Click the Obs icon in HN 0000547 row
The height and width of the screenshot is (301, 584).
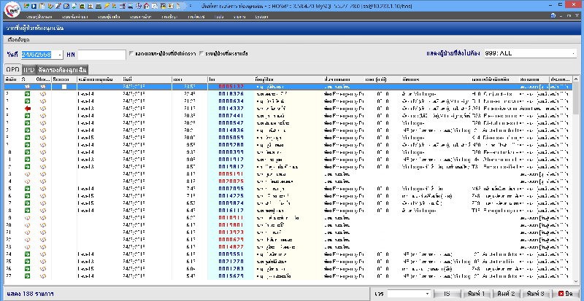pos(43,123)
